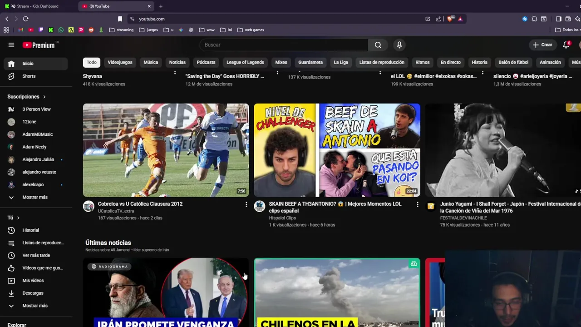The width and height of the screenshot is (581, 327).
Task: Play Junko Yagami singing thumbnail
Action: point(503,150)
